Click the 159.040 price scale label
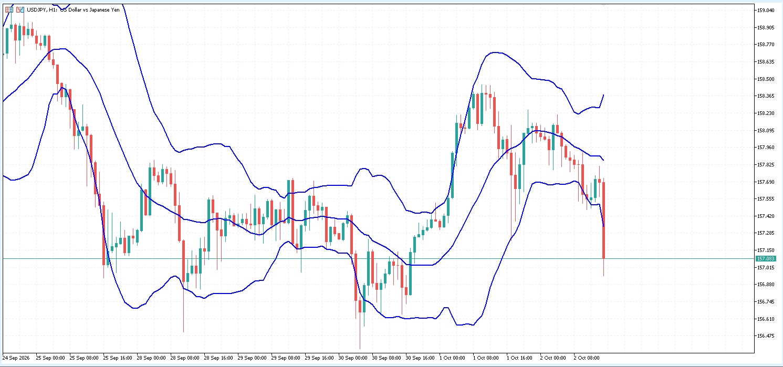This screenshot has height=367, width=783. [765, 10]
